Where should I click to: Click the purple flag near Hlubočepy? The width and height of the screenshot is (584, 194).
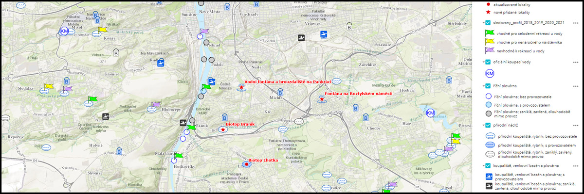[x=155, y=105]
